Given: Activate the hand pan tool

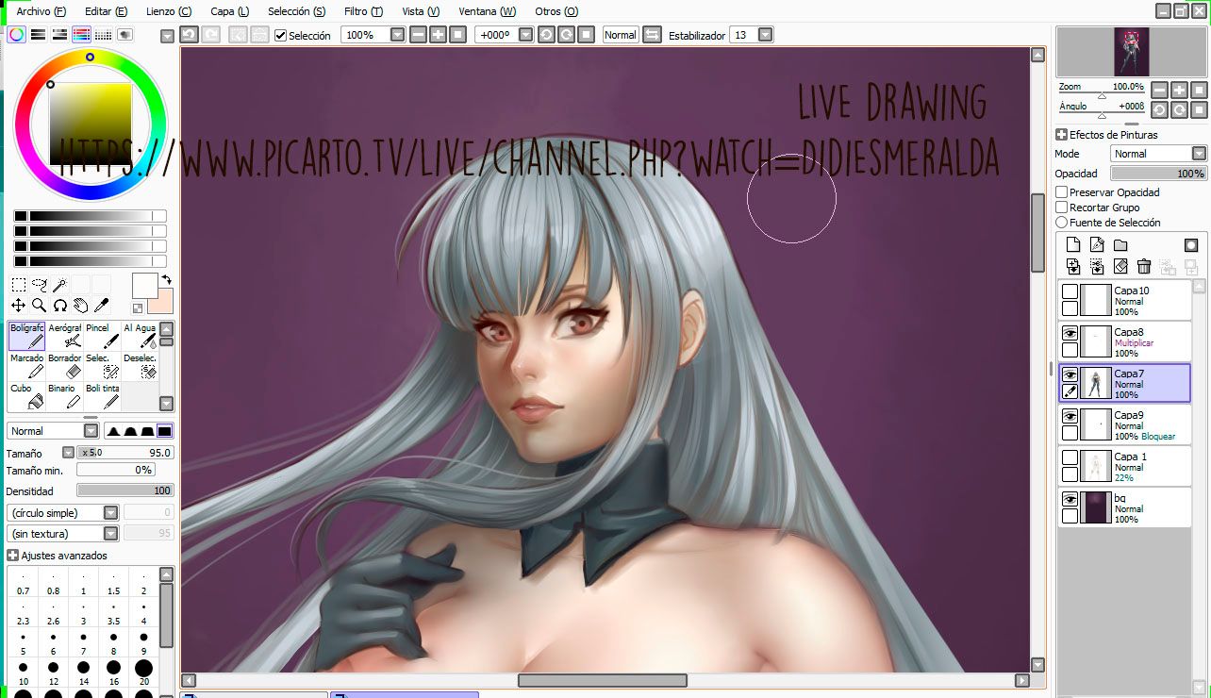Looking at the screenshot, I should click(81, 305).
